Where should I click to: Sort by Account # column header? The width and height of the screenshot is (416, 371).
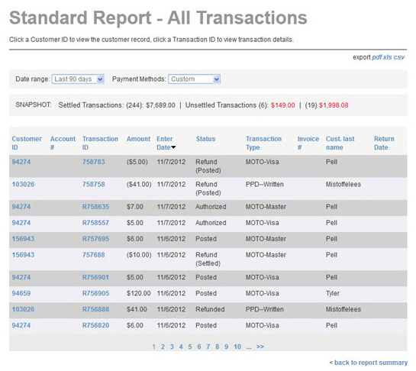[63, 143]
